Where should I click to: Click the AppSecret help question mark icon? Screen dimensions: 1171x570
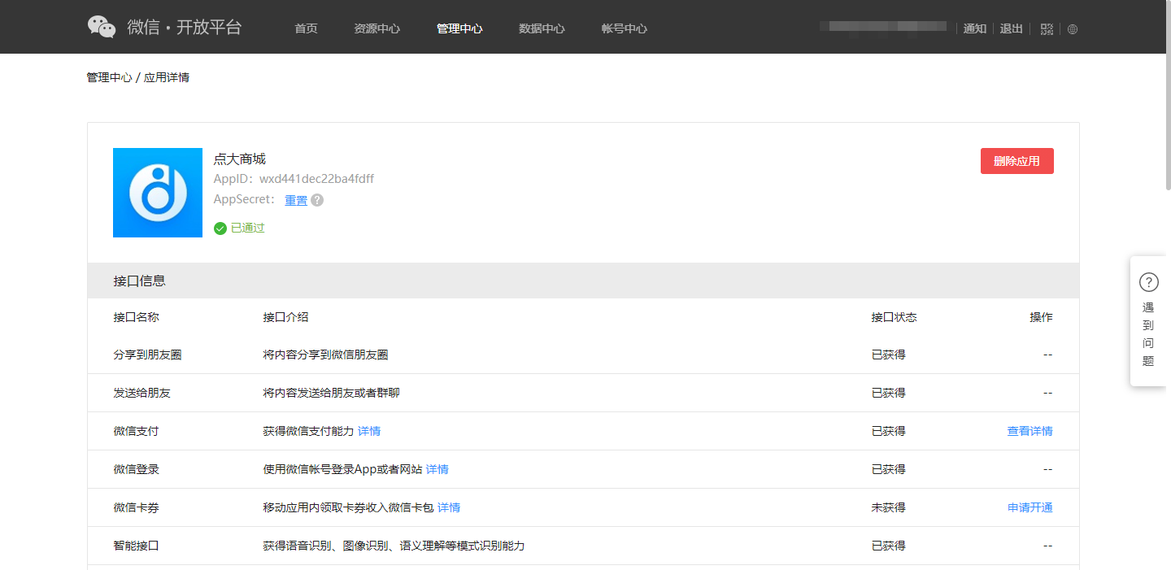(x=317, y=200)
